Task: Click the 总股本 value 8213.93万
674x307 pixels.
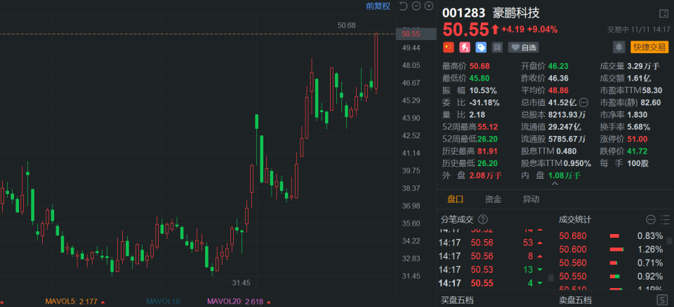Action: (567, 115)
